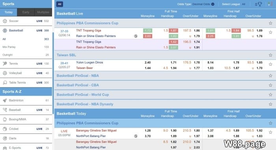Star Basketball PinGoal - CBA league
276x150 pixels.
point(270,85)
